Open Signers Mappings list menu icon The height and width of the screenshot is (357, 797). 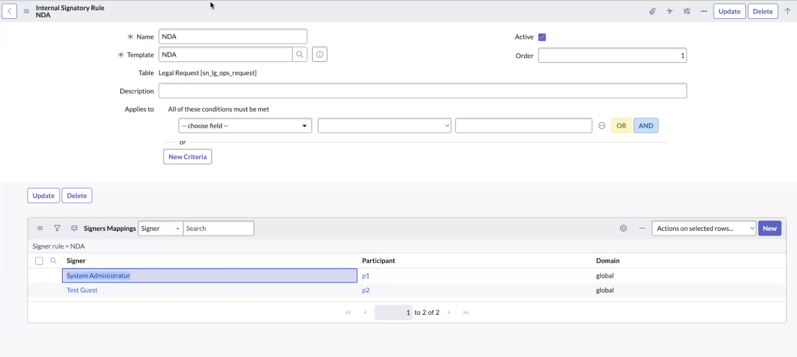click(40, 228)
